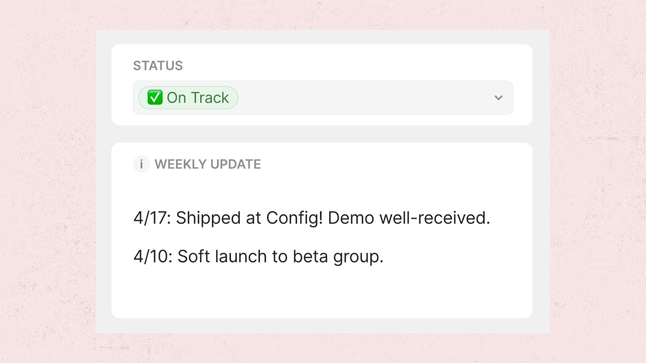Click the STATUS heading label
The width and height of the screenshot is (646, 363).
158,66
